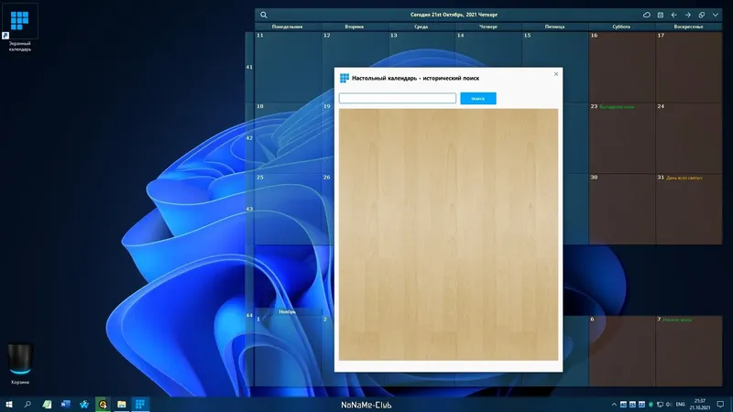Open the ENG language switcher
The width and height of the screenshot is (733, 412).
coord(680,405)
